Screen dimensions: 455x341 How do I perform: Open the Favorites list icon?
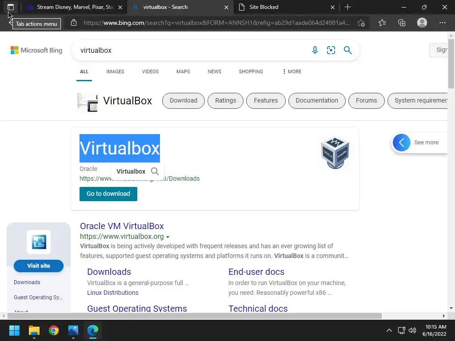coord(382,23)
